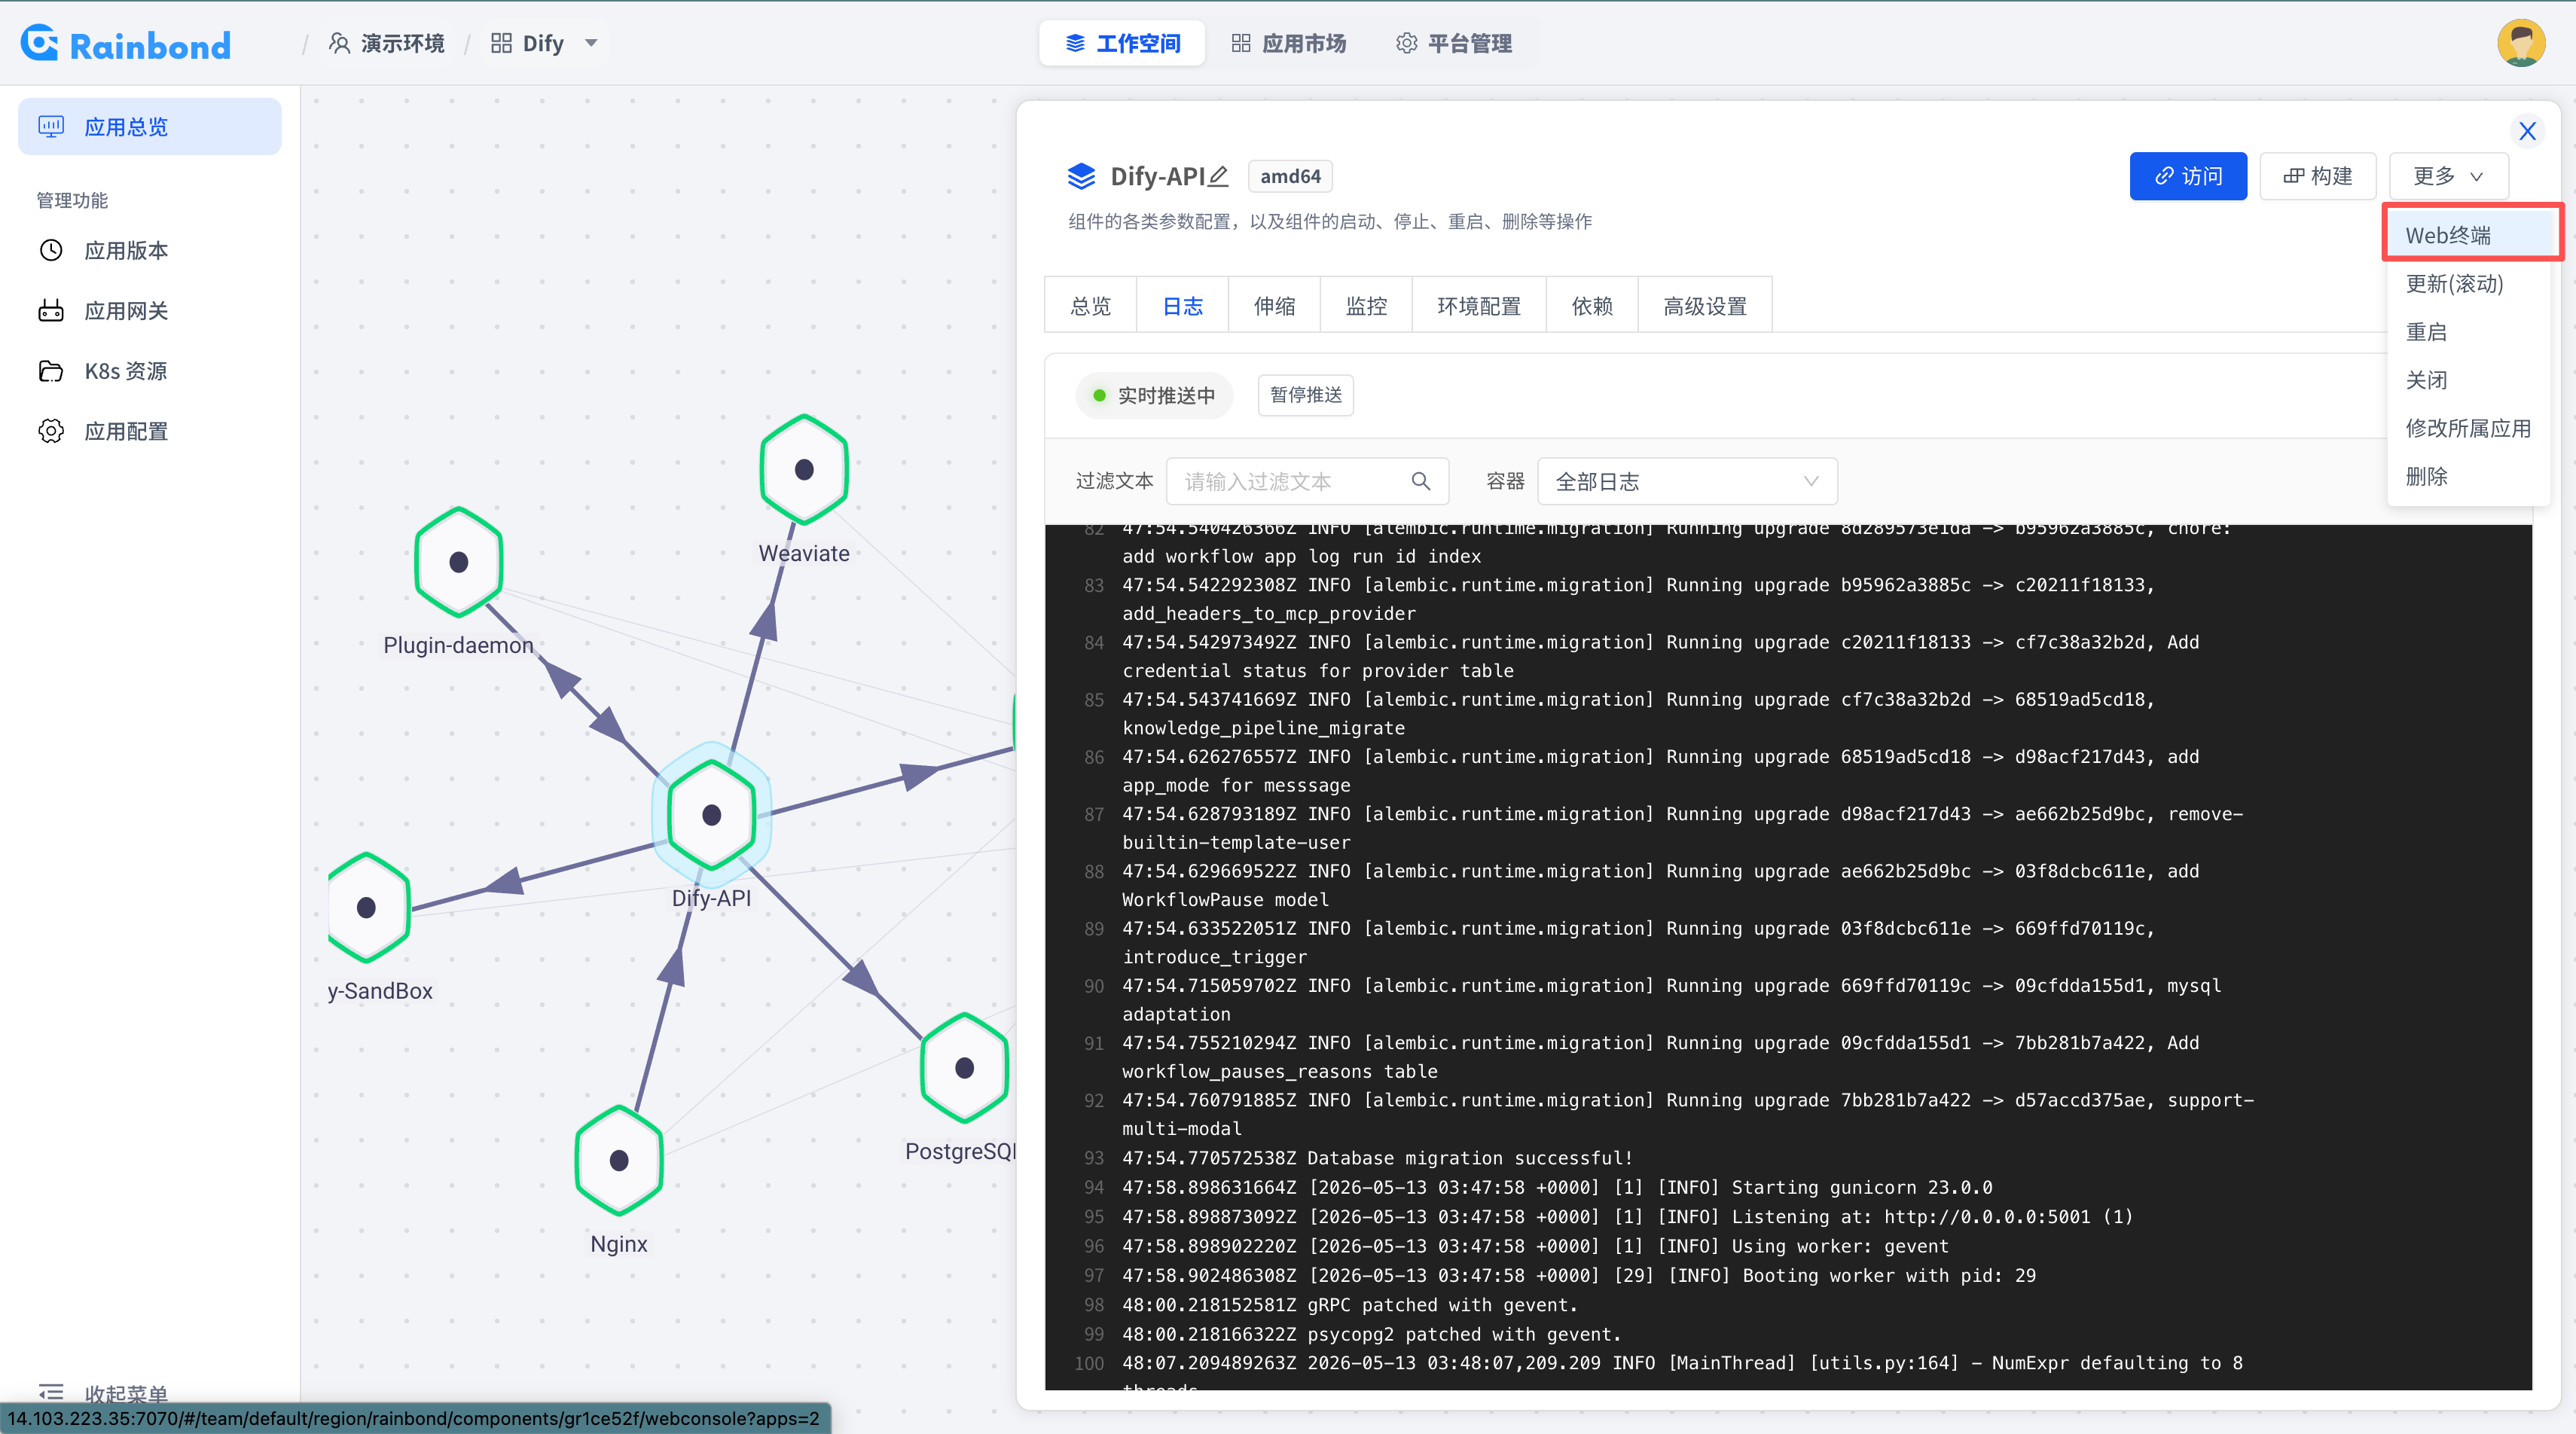
Task: Click the 暂停推送 button
Action: click(1305, 395)
